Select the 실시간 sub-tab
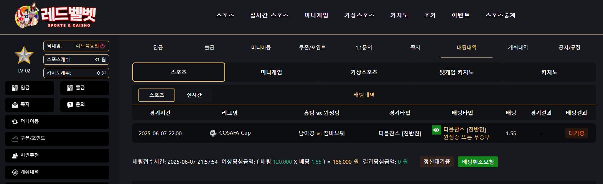 tap(194, 95)
